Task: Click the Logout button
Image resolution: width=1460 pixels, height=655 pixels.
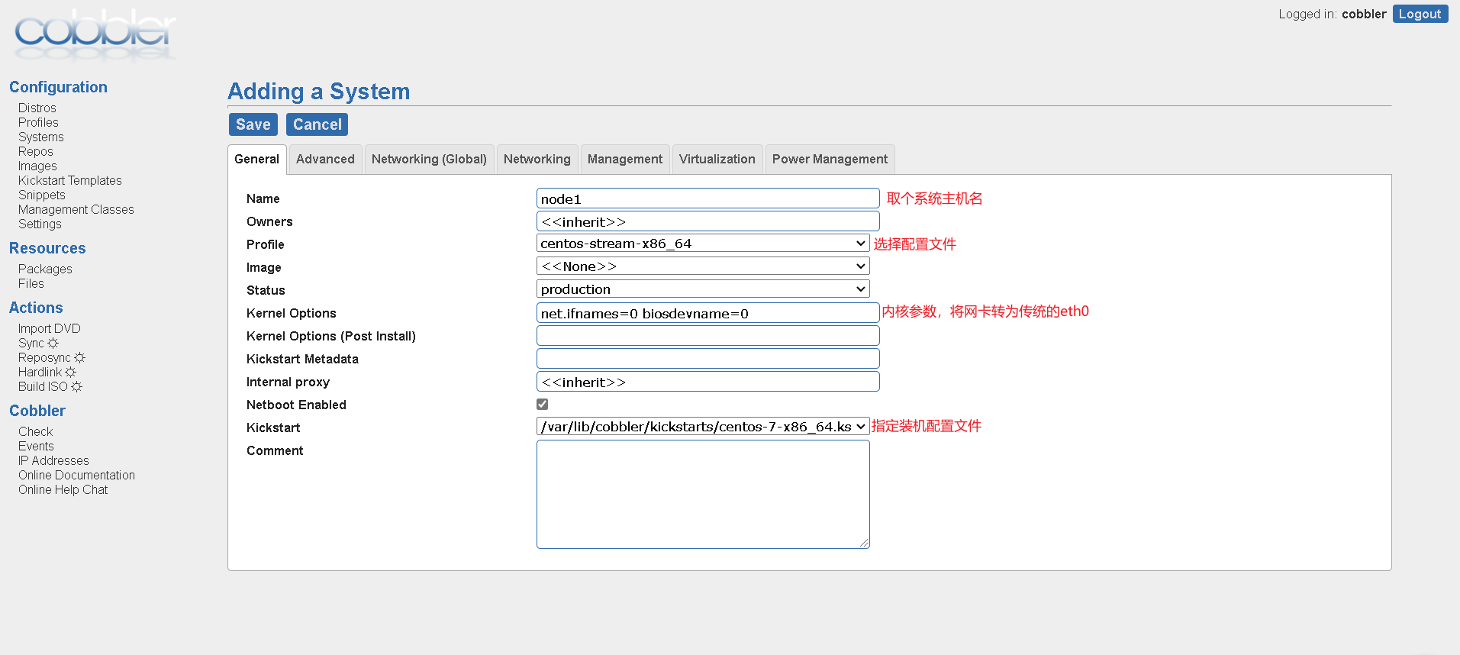Action: point(1420,14)
